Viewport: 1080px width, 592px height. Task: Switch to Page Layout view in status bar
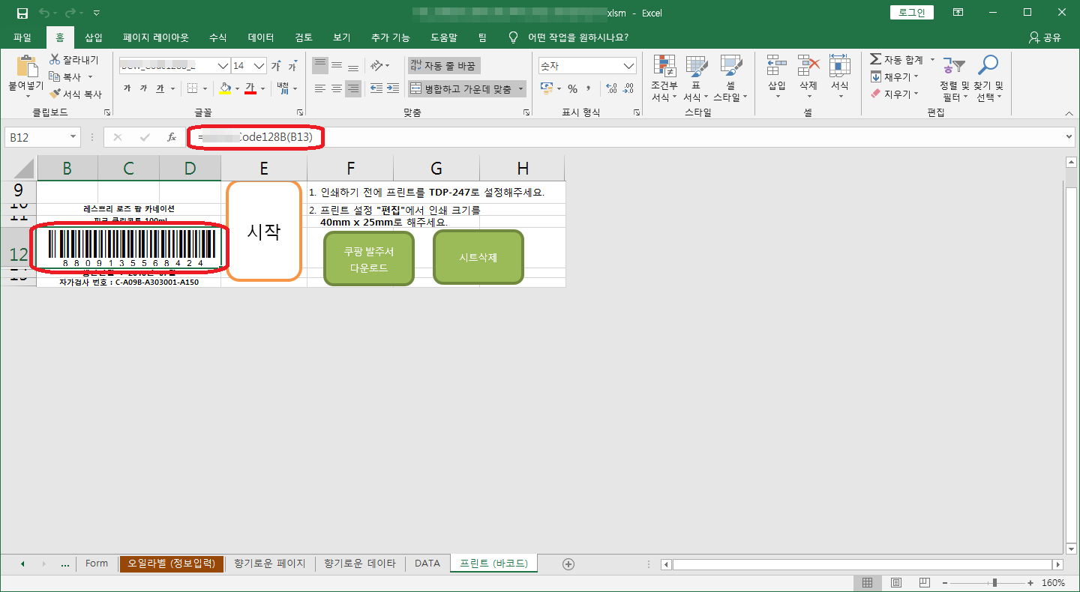tap(896, 582)
